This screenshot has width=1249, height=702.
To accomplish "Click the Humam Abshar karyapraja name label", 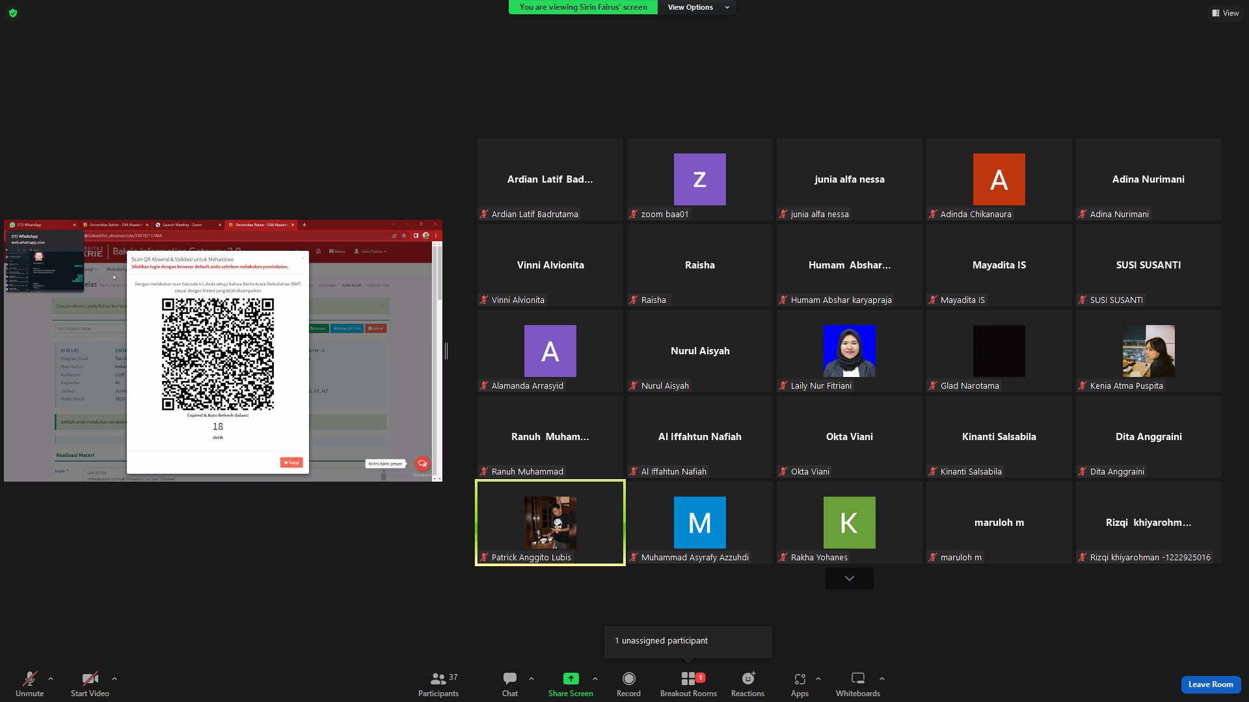I will (841, 300).
